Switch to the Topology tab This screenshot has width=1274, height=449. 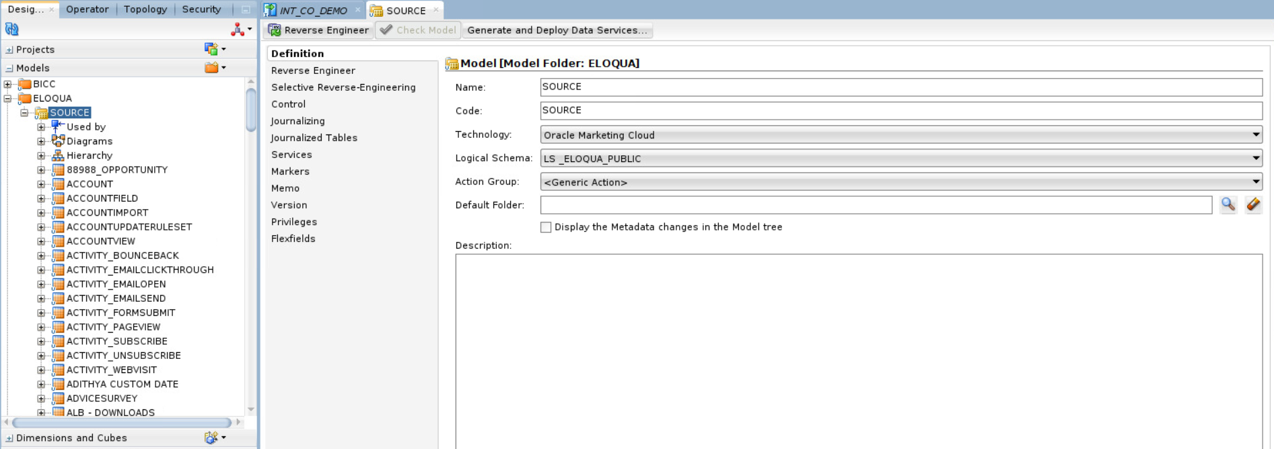pos(145,9)
